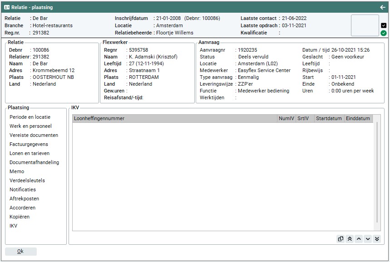
Task: Open Vereiste documenten section
Action: (x=34, y=135)
